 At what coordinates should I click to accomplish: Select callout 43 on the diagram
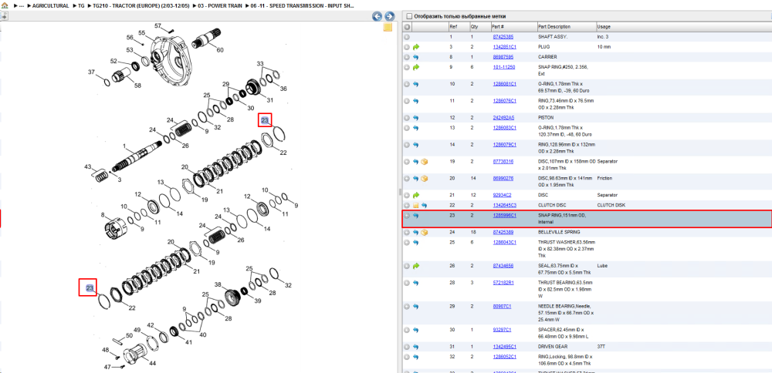pyautogui.click(x=88, y=167)
